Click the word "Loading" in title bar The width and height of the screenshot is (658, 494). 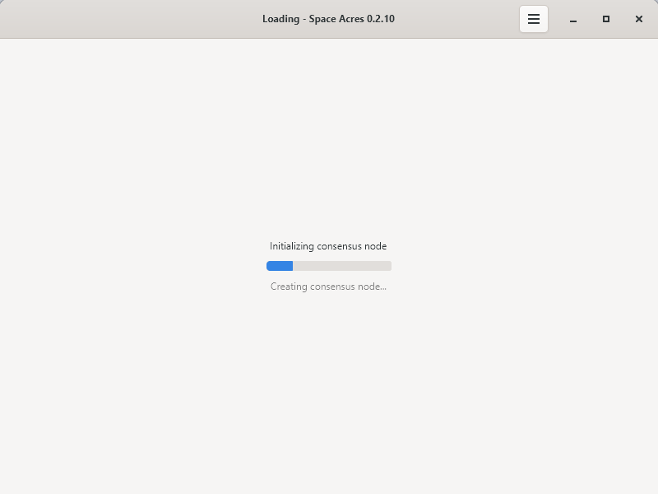pos(280,19)
